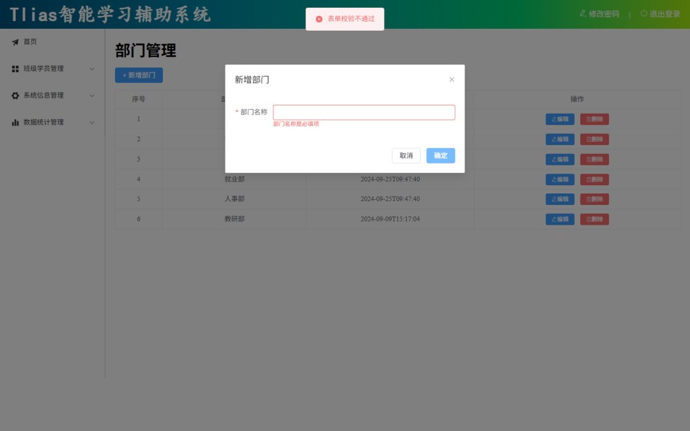Click the 部门名称 input field

tap(364, 112)
